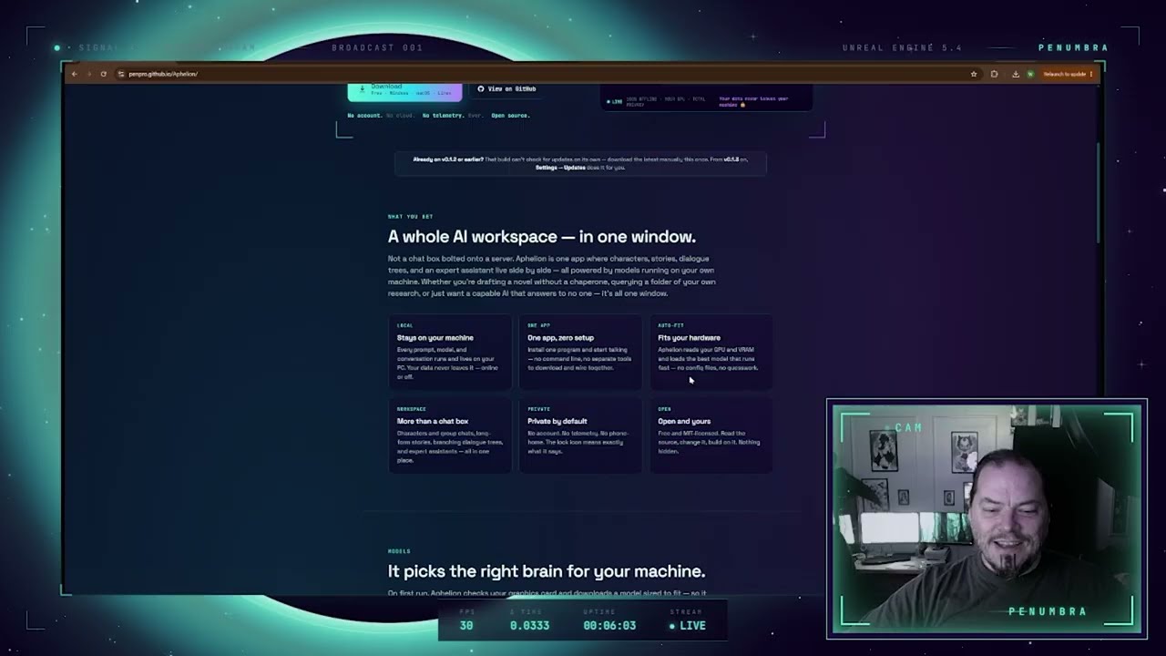Image resolution: width=1166 pixels, height=656 pixels.
Task: Select the 'Open and yours' card
Action: [711, 436]
